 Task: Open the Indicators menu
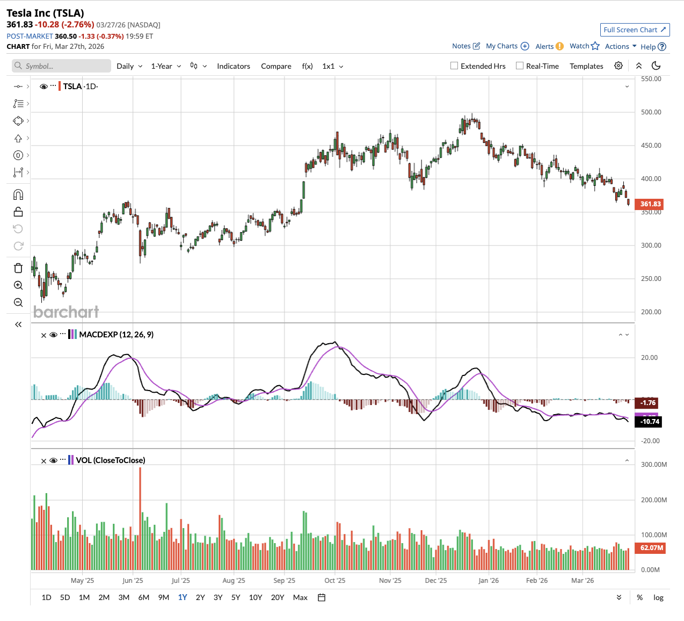click(234, 66)
